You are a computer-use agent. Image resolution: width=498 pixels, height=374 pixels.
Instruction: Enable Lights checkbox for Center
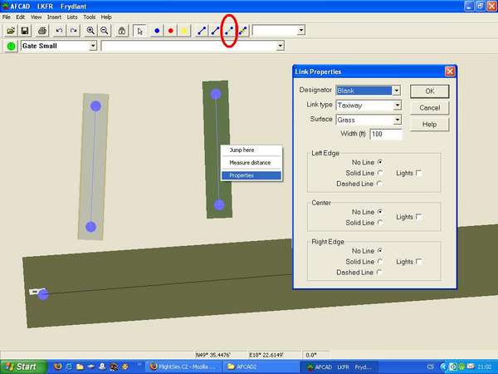click(419, 217)
